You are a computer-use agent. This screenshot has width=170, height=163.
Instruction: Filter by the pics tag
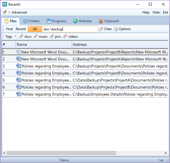point(58,37)
